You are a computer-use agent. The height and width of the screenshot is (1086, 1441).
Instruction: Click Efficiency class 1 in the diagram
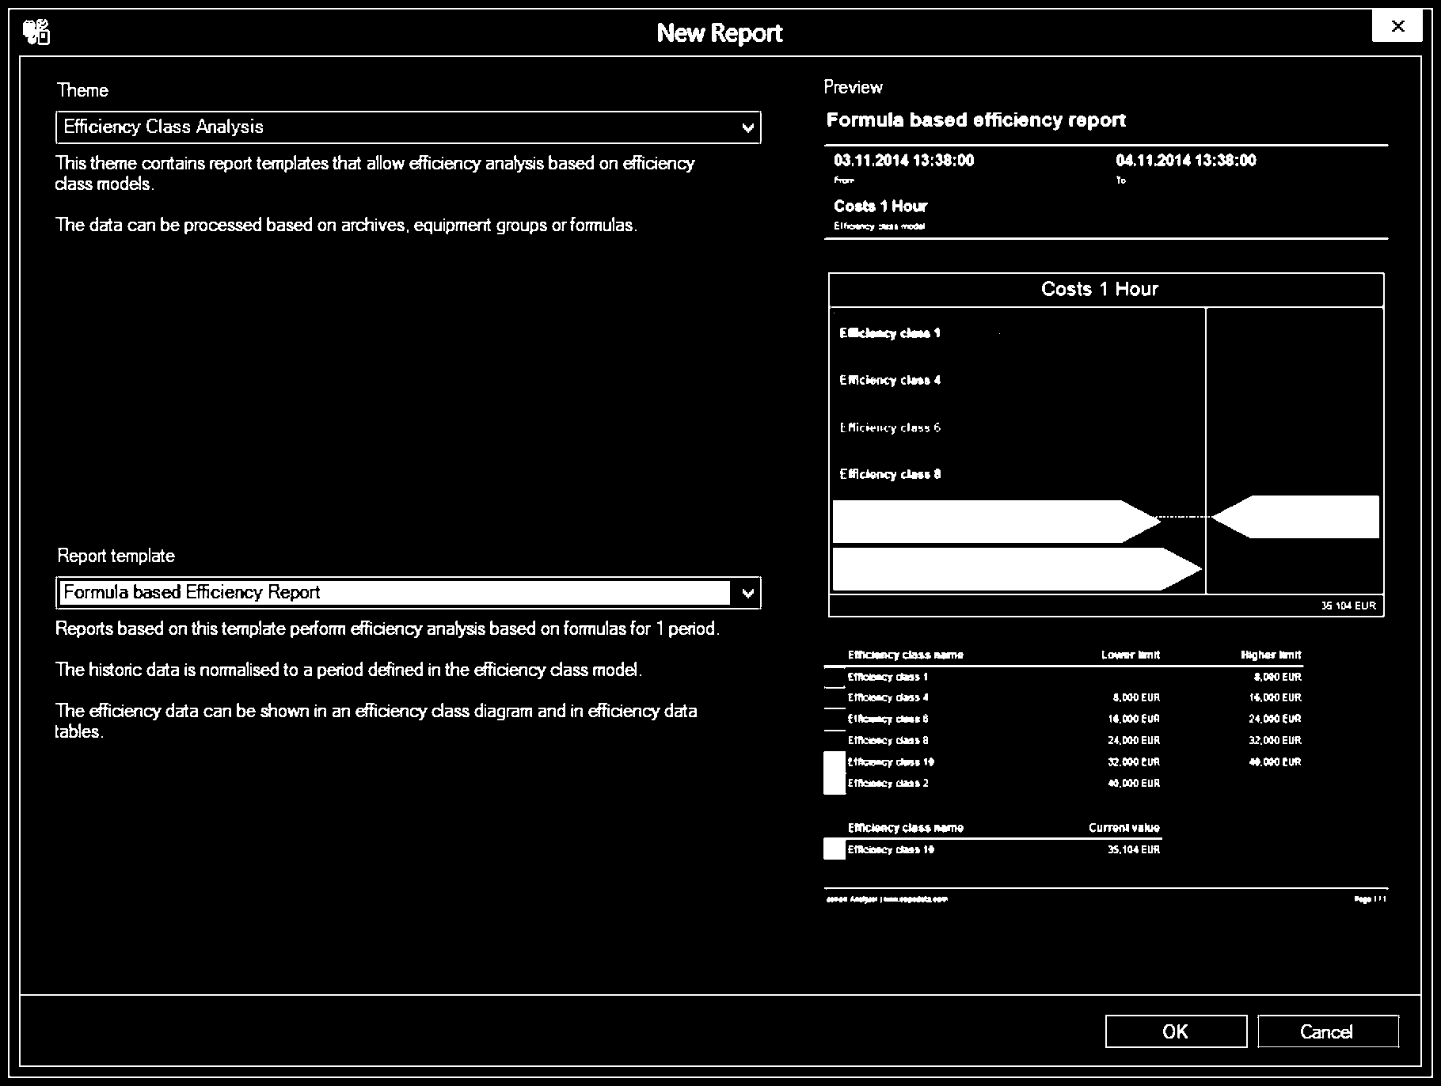[x=890, y=333]
